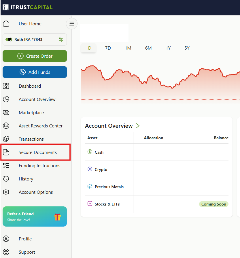The height and width of the screenshot is (258, 240).
Task: Go to Dashboard in sidebar
Action: coord(30,86)
